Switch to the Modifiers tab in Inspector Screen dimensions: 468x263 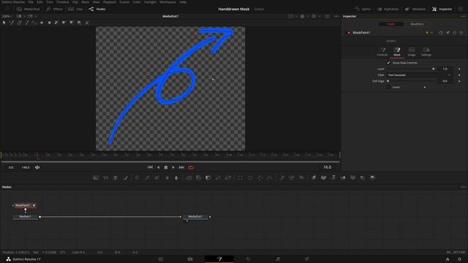[x=417, y=24]
